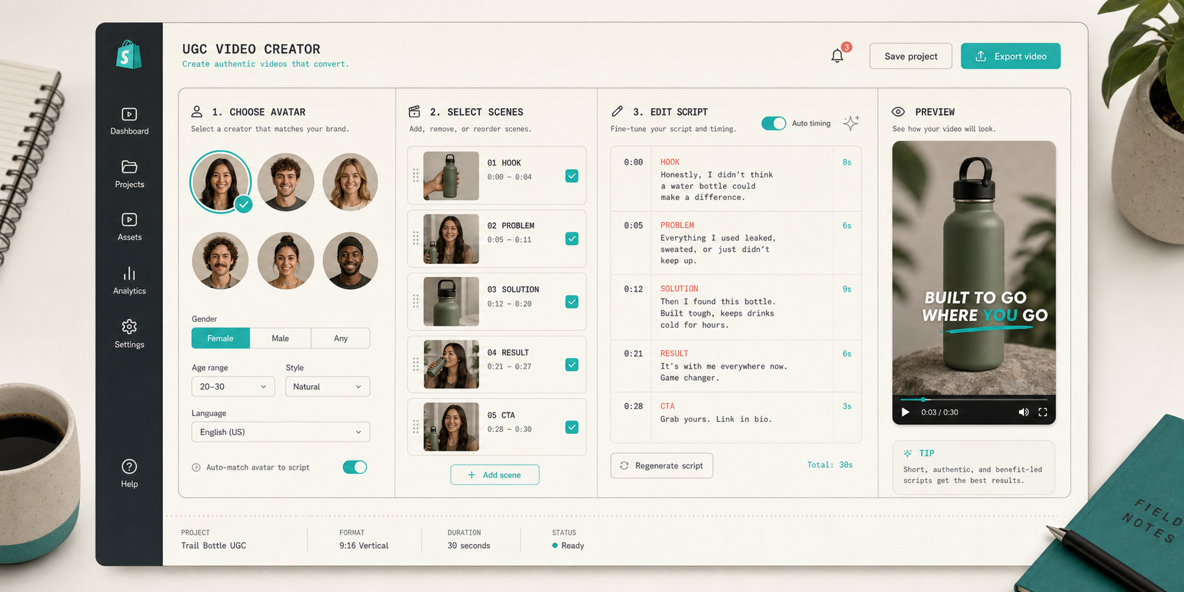
Task: Click the Tip sparkle icon
Action: coord(908,453)
